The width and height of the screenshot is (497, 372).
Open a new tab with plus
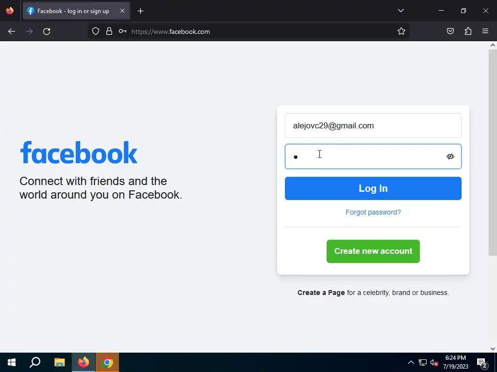[140, 11]
